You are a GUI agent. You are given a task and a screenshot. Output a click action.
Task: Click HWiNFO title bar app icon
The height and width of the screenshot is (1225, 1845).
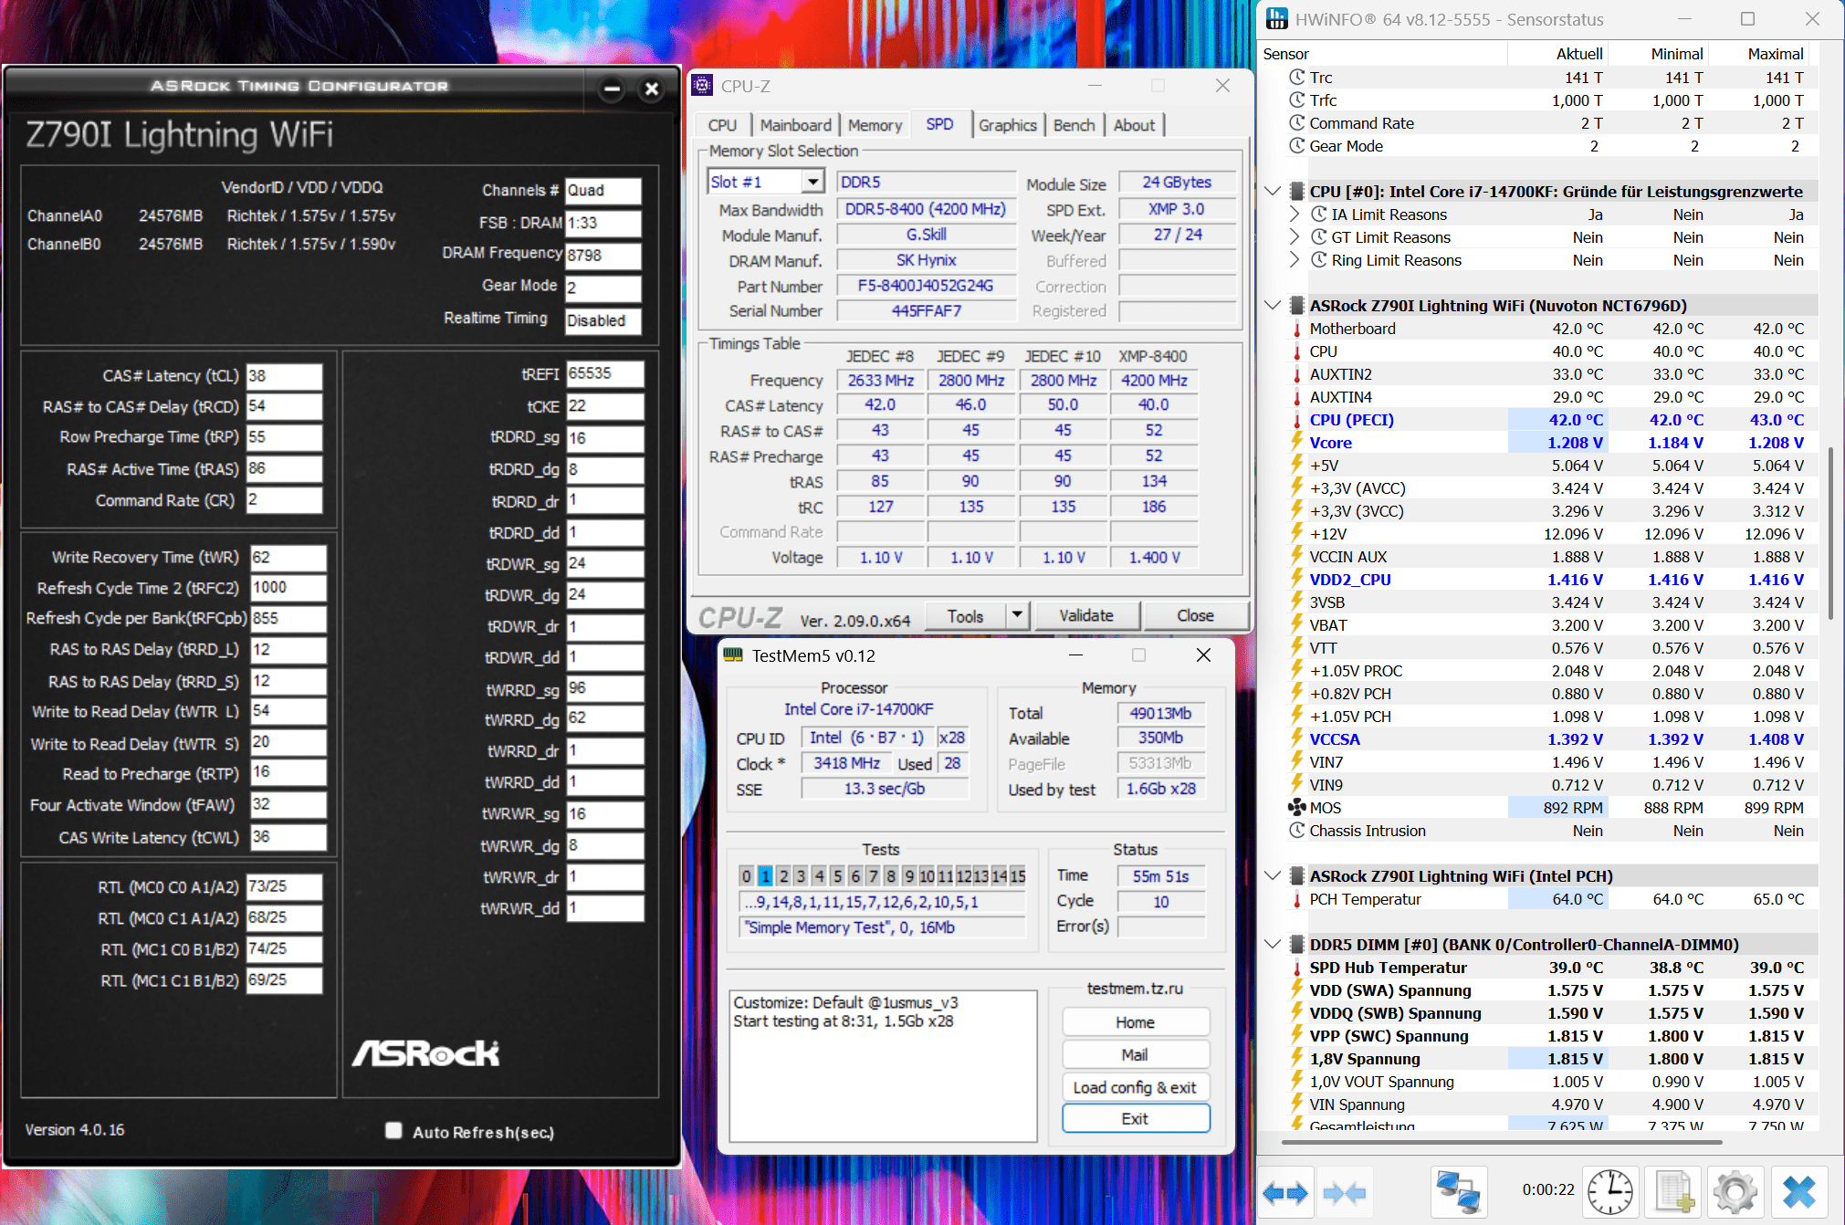click(1277, 19)
